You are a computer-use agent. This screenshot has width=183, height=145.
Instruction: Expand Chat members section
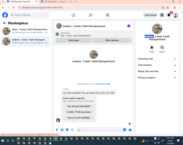[157, 65]
